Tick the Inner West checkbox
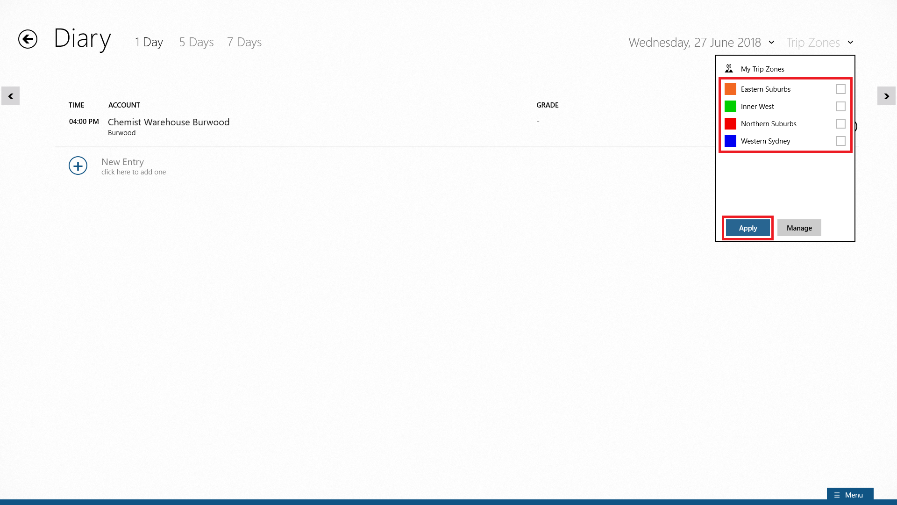 click(840, 107)
